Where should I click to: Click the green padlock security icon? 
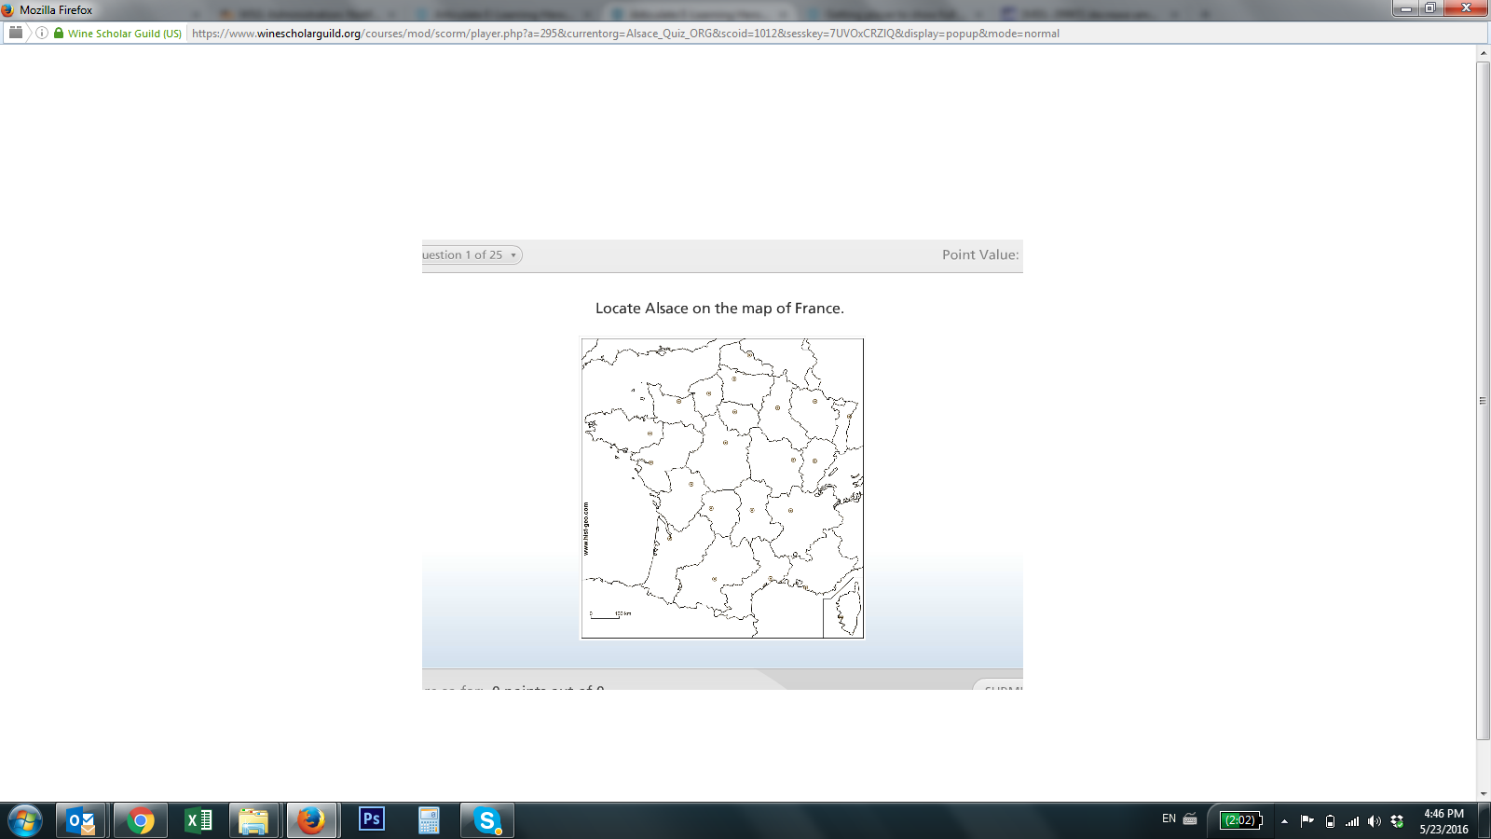tap(59, 33)
